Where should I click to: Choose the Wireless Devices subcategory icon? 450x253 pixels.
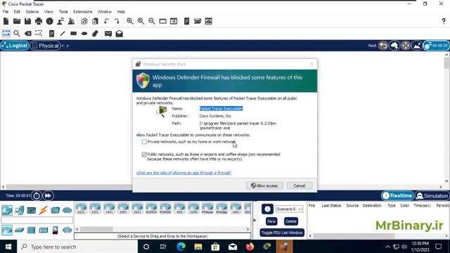pos(44,230)
